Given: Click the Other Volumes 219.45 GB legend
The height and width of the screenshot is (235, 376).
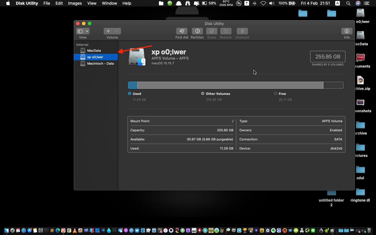Looking at the screenshot, I should [x=216, y=97].
